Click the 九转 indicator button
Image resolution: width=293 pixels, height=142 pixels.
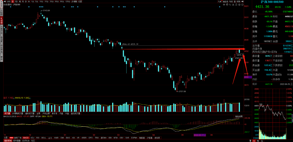coord(220,2)
